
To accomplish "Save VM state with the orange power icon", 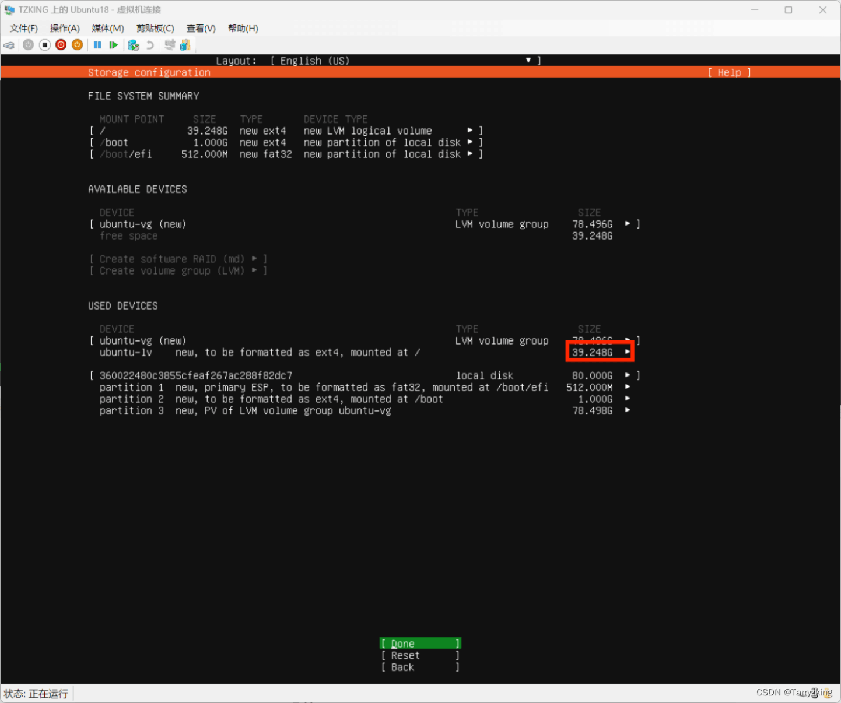I will click(x=77, y=45).
